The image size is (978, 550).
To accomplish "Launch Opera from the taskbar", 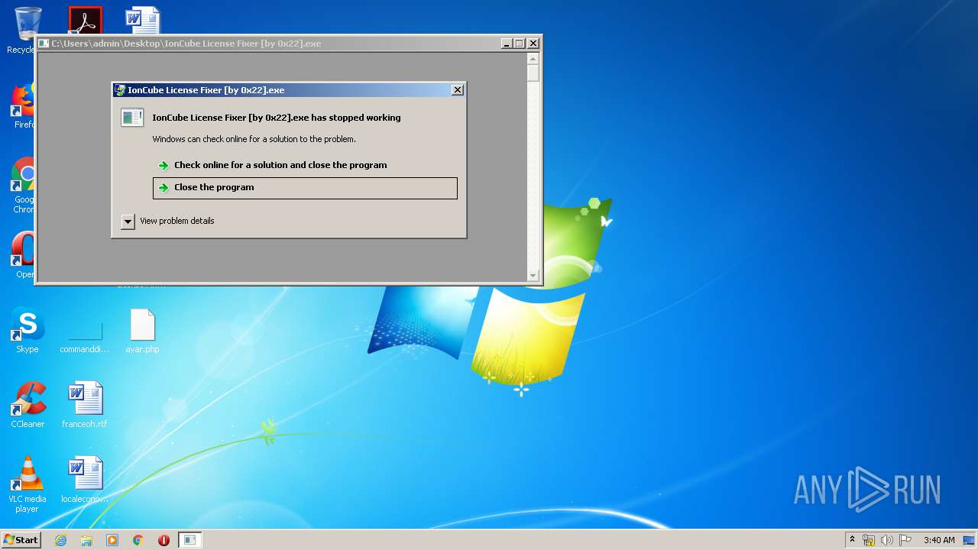I will click(x=164, y=540).
